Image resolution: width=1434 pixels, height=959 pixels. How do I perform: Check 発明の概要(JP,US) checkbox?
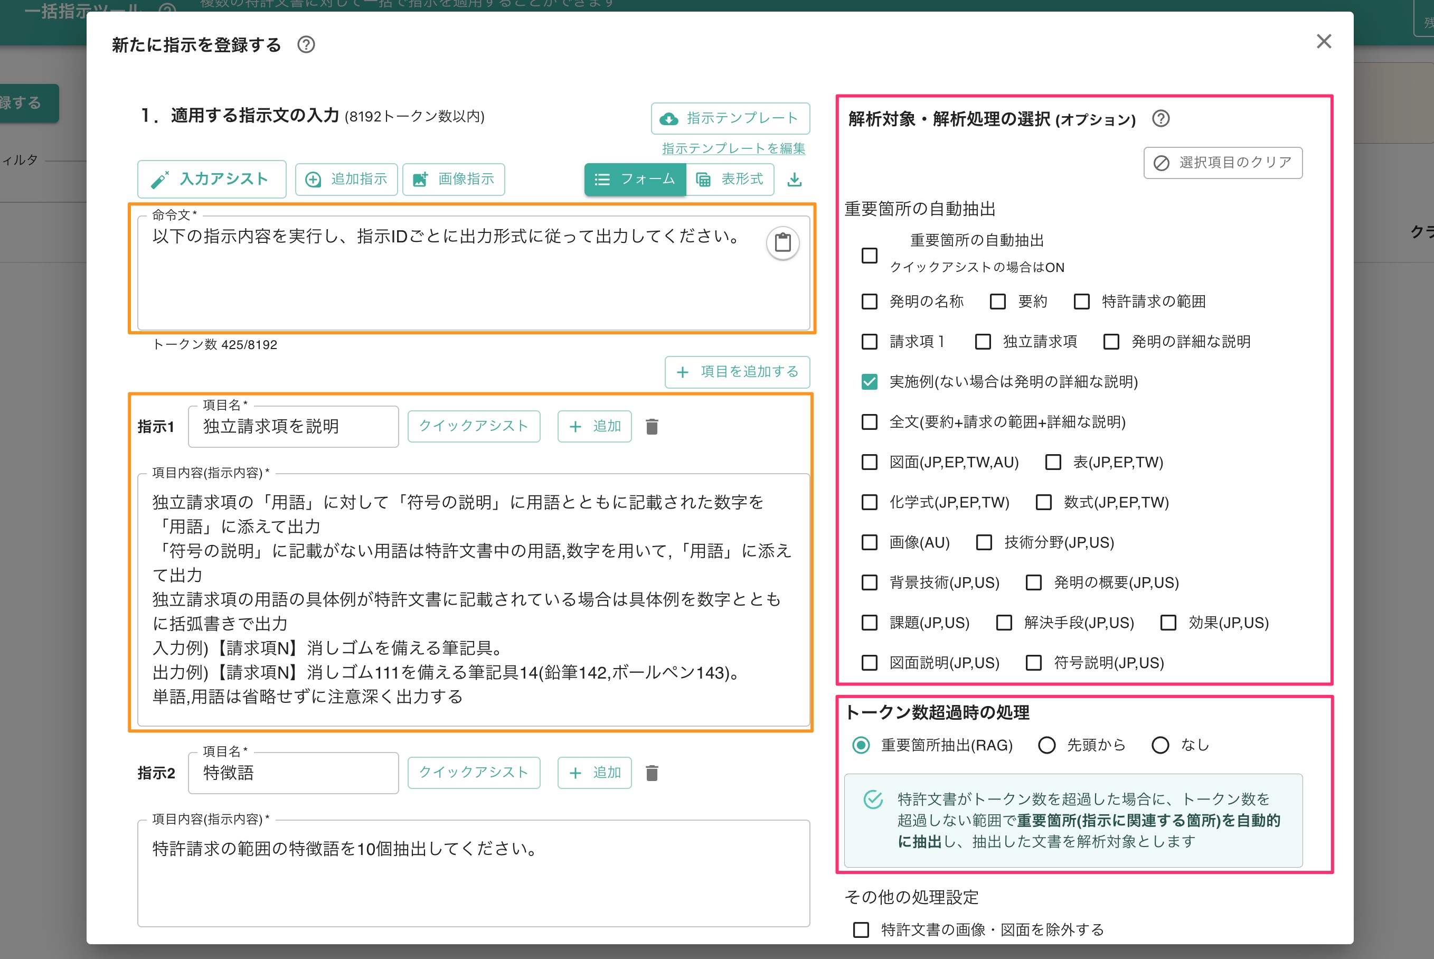pos(1033,583)
